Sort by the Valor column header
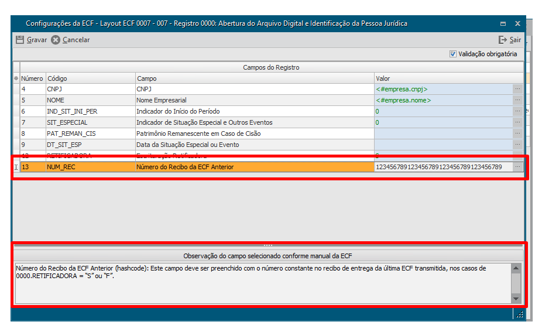 point(448,78)
